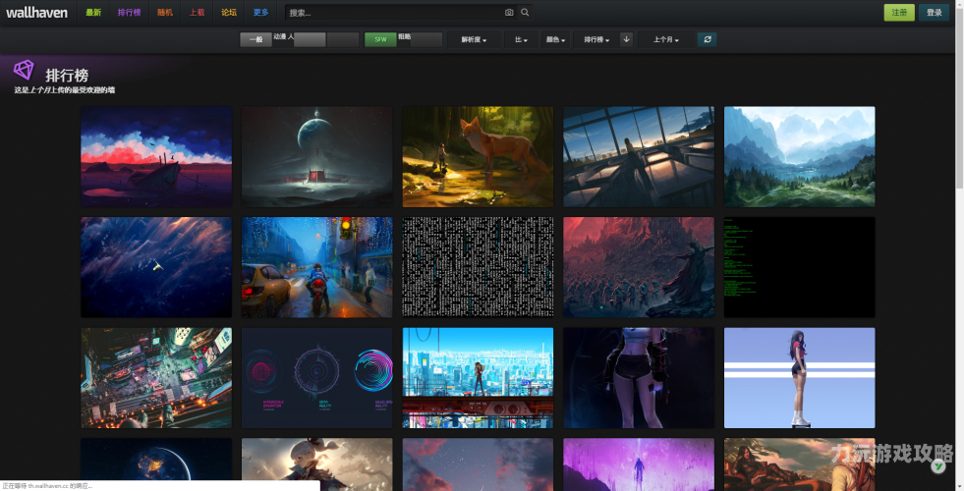Screen dimensions: 964x491
Task: Open the circular data charts wallpaper
Action: tap(316, 378)
